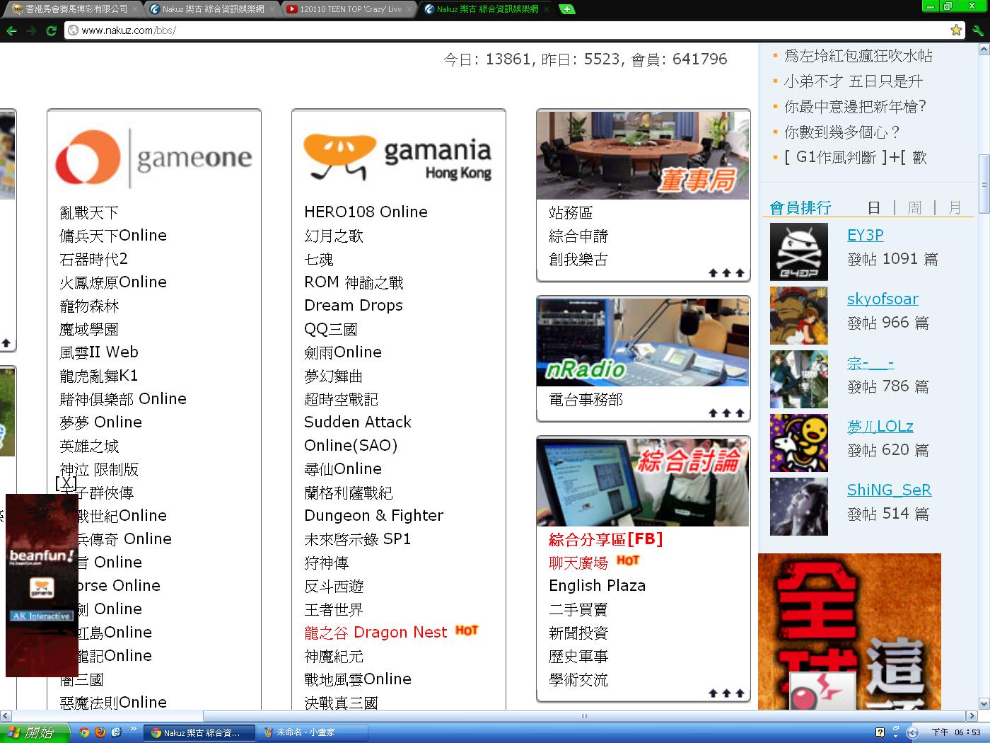Click the horizontal scrollbar right arrow

pos(972,715)
